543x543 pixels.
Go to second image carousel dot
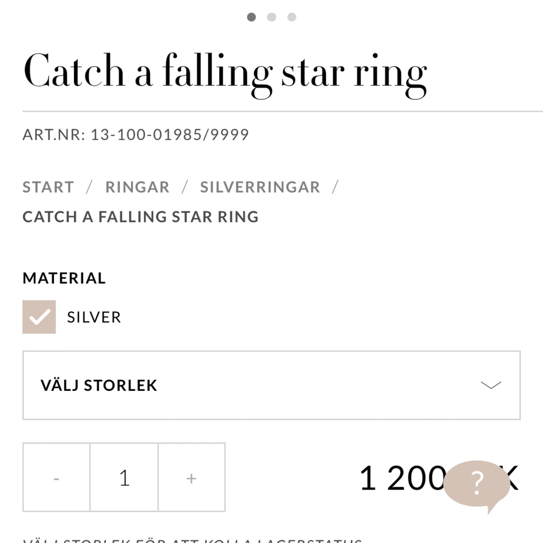(x=271, y=17)
